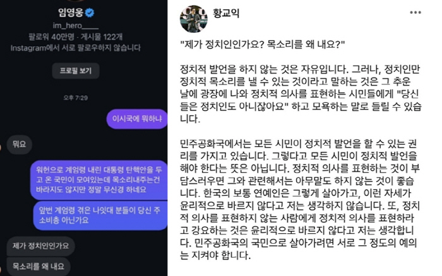Click the follower count 팔로워 40만명 line

tap(75, 37)
